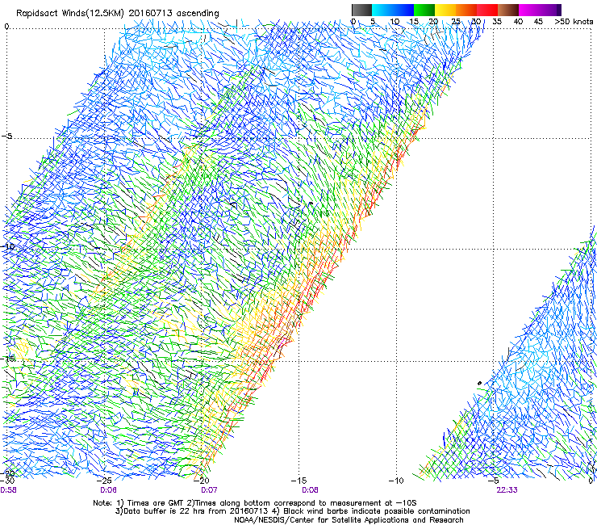This screenshot has height=525, width=597.
Task: Click the latitude '0' label on left axis
Action: (6, 27)
